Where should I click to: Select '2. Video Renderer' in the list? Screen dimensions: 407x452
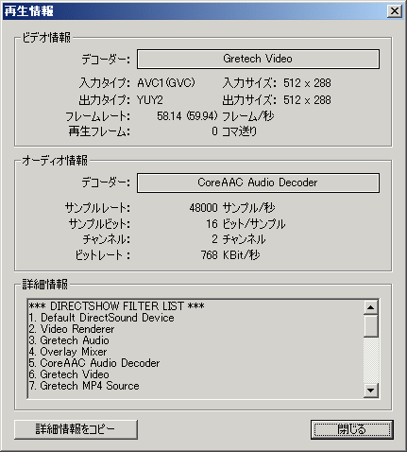coord(72,329)
